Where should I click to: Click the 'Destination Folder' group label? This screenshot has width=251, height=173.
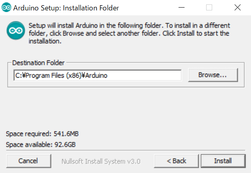pos(38,63)
